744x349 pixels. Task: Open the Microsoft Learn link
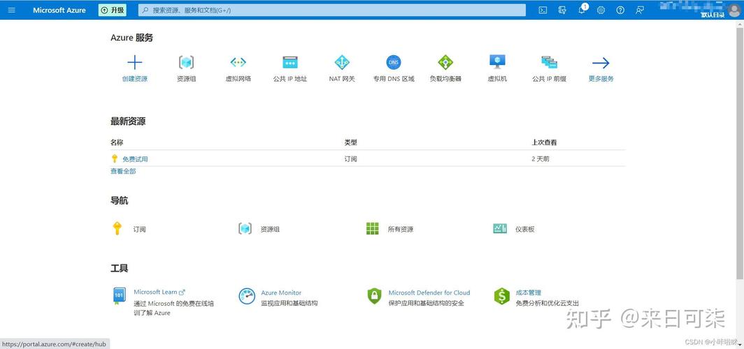click(x=159, y=292)
